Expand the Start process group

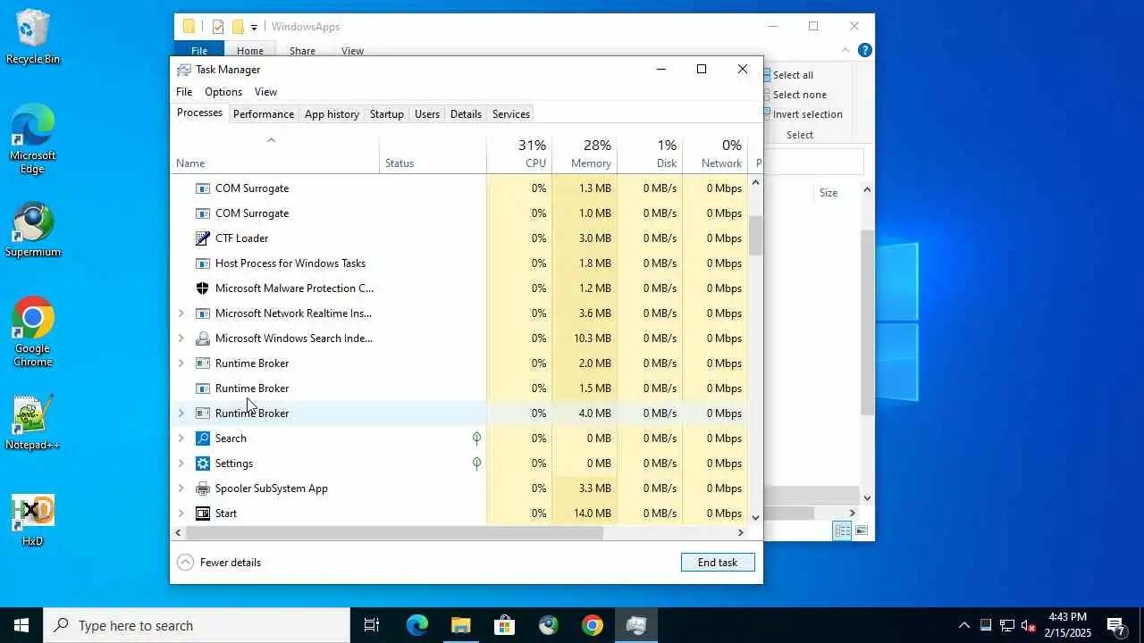[181, 514]
